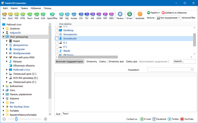This screenshot has width=198, height=123.
Task: Select the XLSX toolbar icon
Action: pos(43,14)
